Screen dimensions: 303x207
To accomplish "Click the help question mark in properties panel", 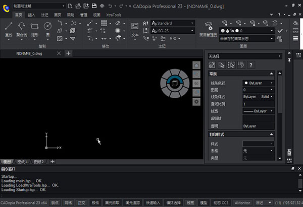I will [x=251, y=64].
